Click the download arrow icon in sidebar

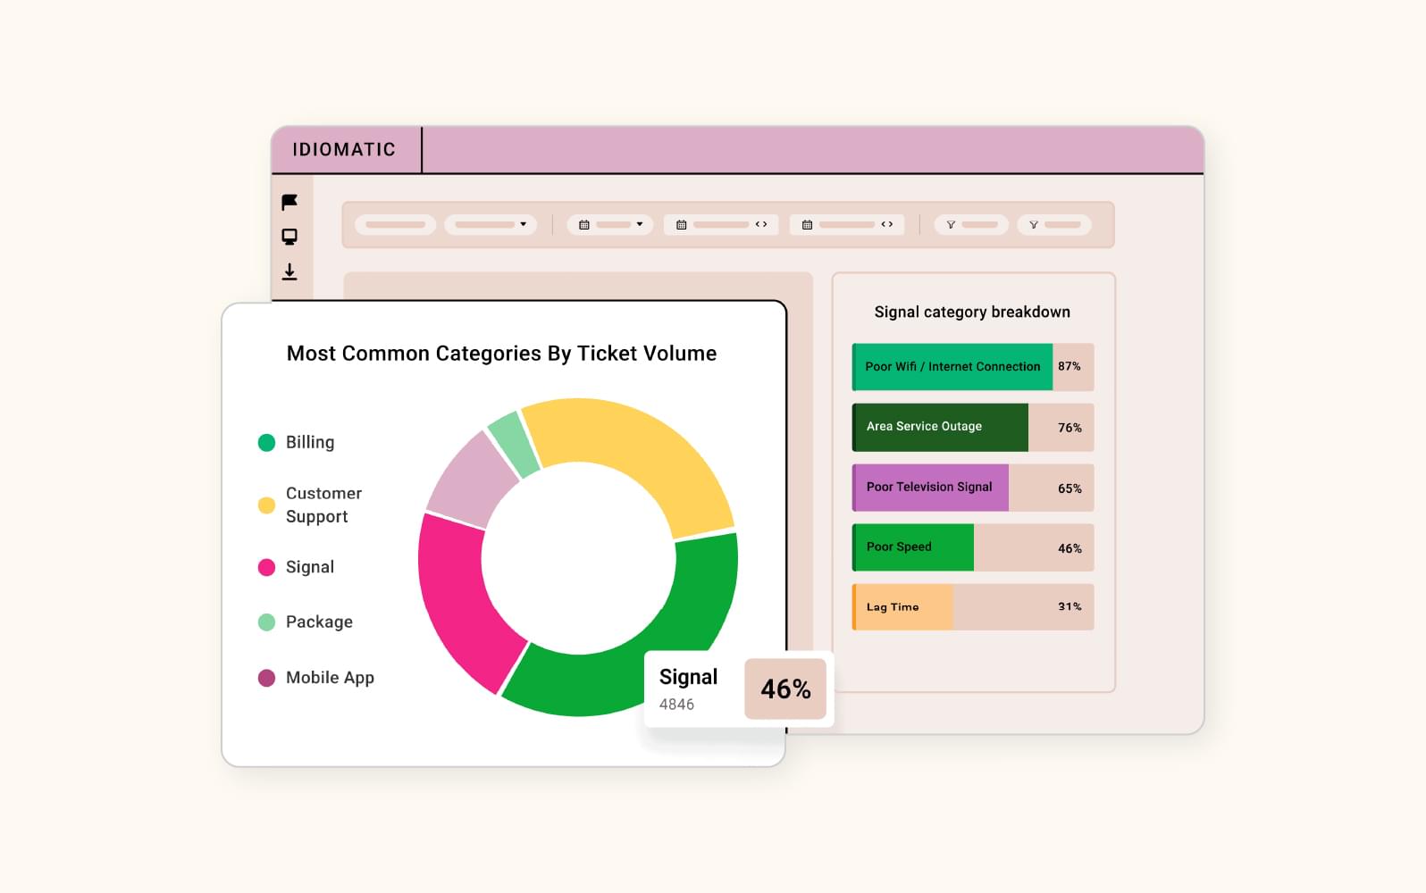pos(289,271)
